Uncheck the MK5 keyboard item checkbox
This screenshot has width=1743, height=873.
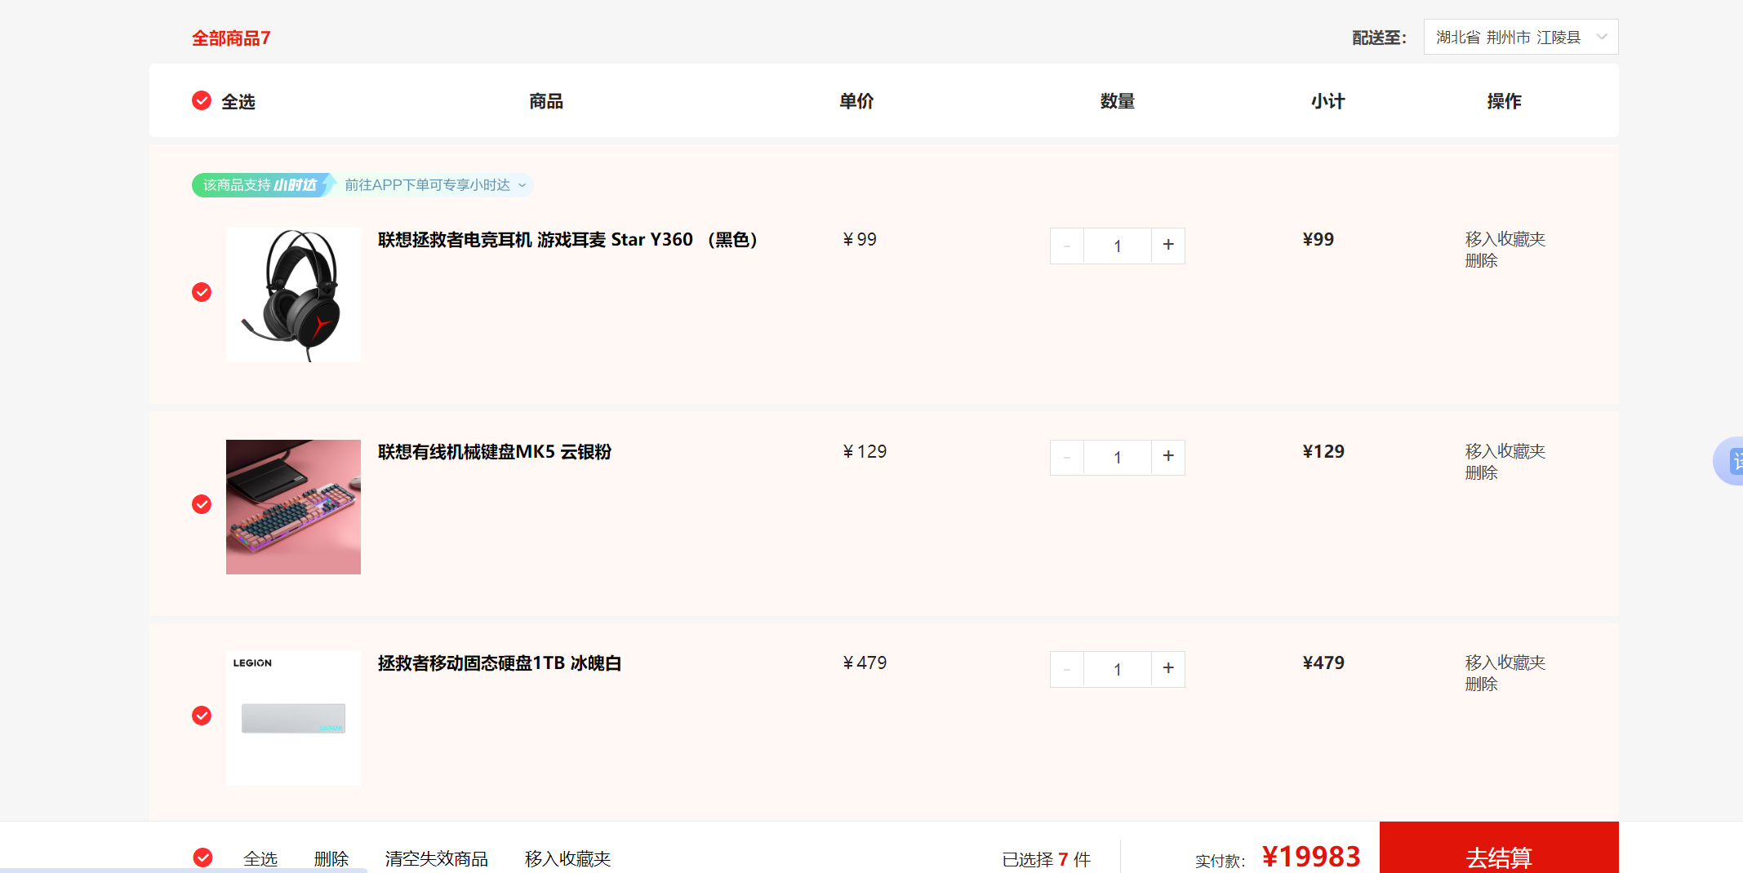(202, 504)
